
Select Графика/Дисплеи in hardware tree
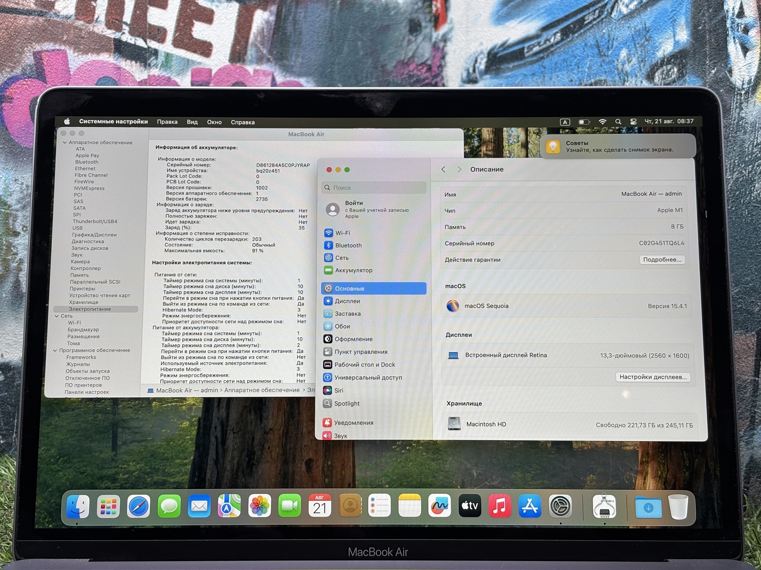94,235
